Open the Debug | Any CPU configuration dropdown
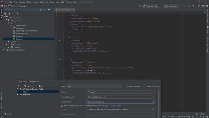 [x=152, y=6]
